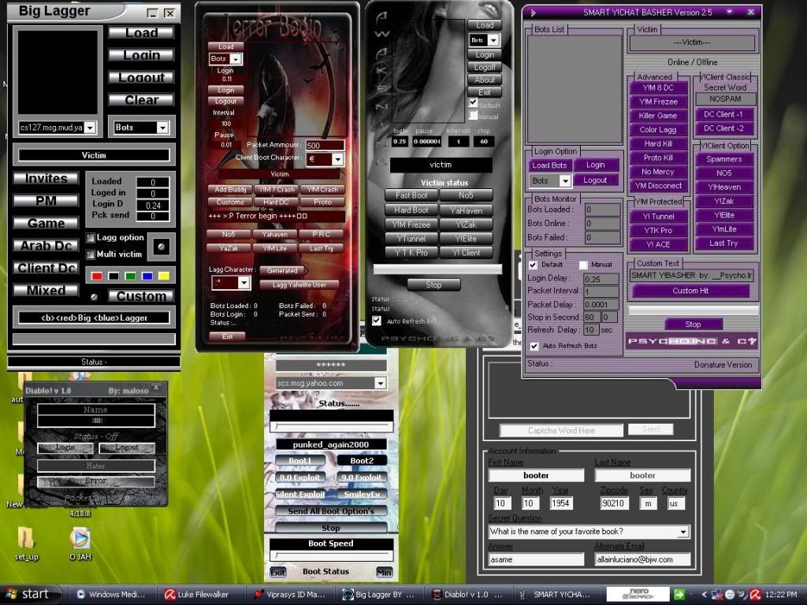This screenshot has height=605, width=807.
Task: Open server dropdown cs127.msg in Big Lagger
Action: point(90,127)
